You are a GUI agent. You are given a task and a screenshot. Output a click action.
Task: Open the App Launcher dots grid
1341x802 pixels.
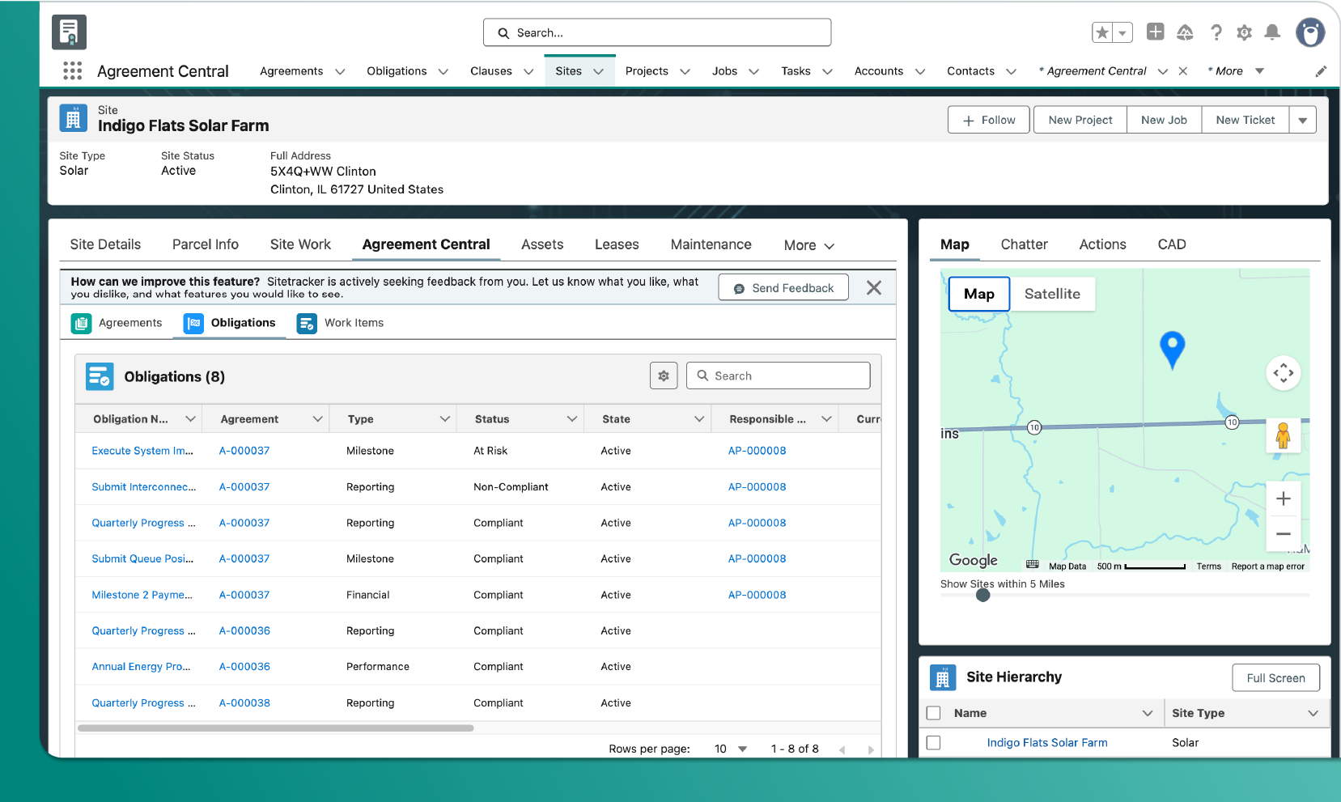73,71
